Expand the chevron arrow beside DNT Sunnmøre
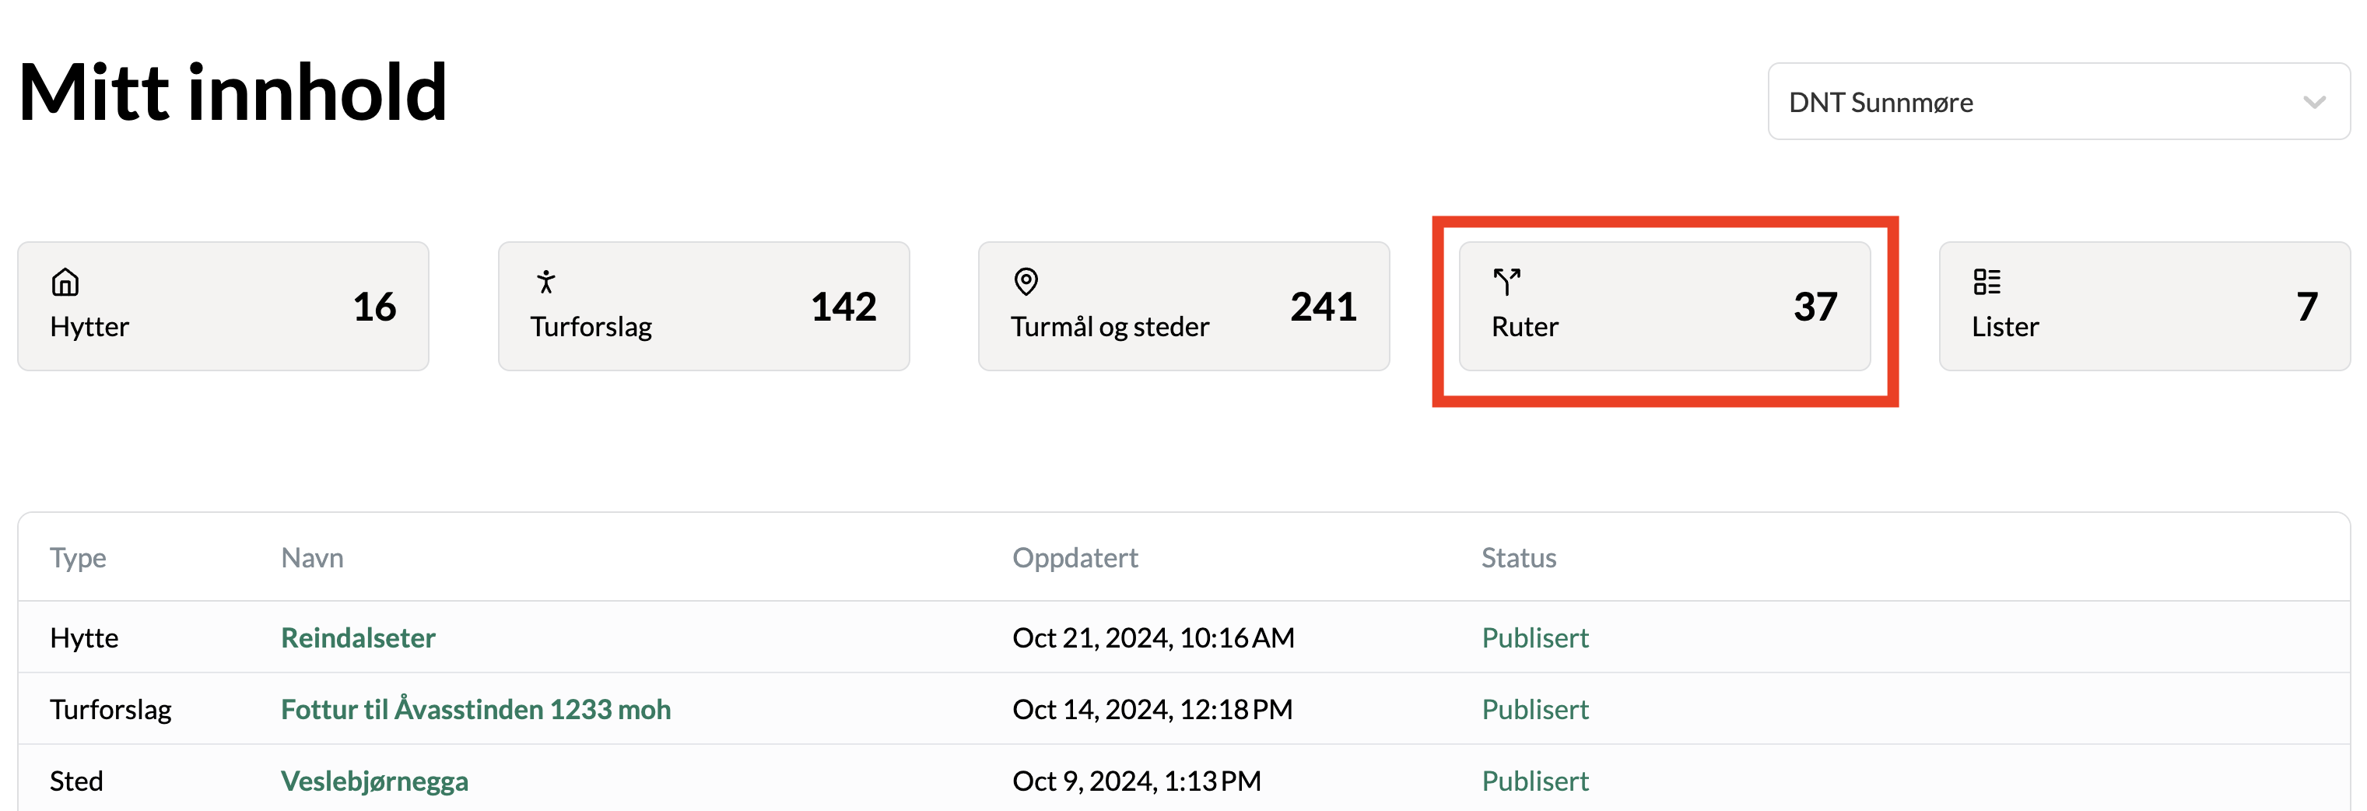The width and height of the screenshot is (2367, 811). click(x=2314, y=102)
